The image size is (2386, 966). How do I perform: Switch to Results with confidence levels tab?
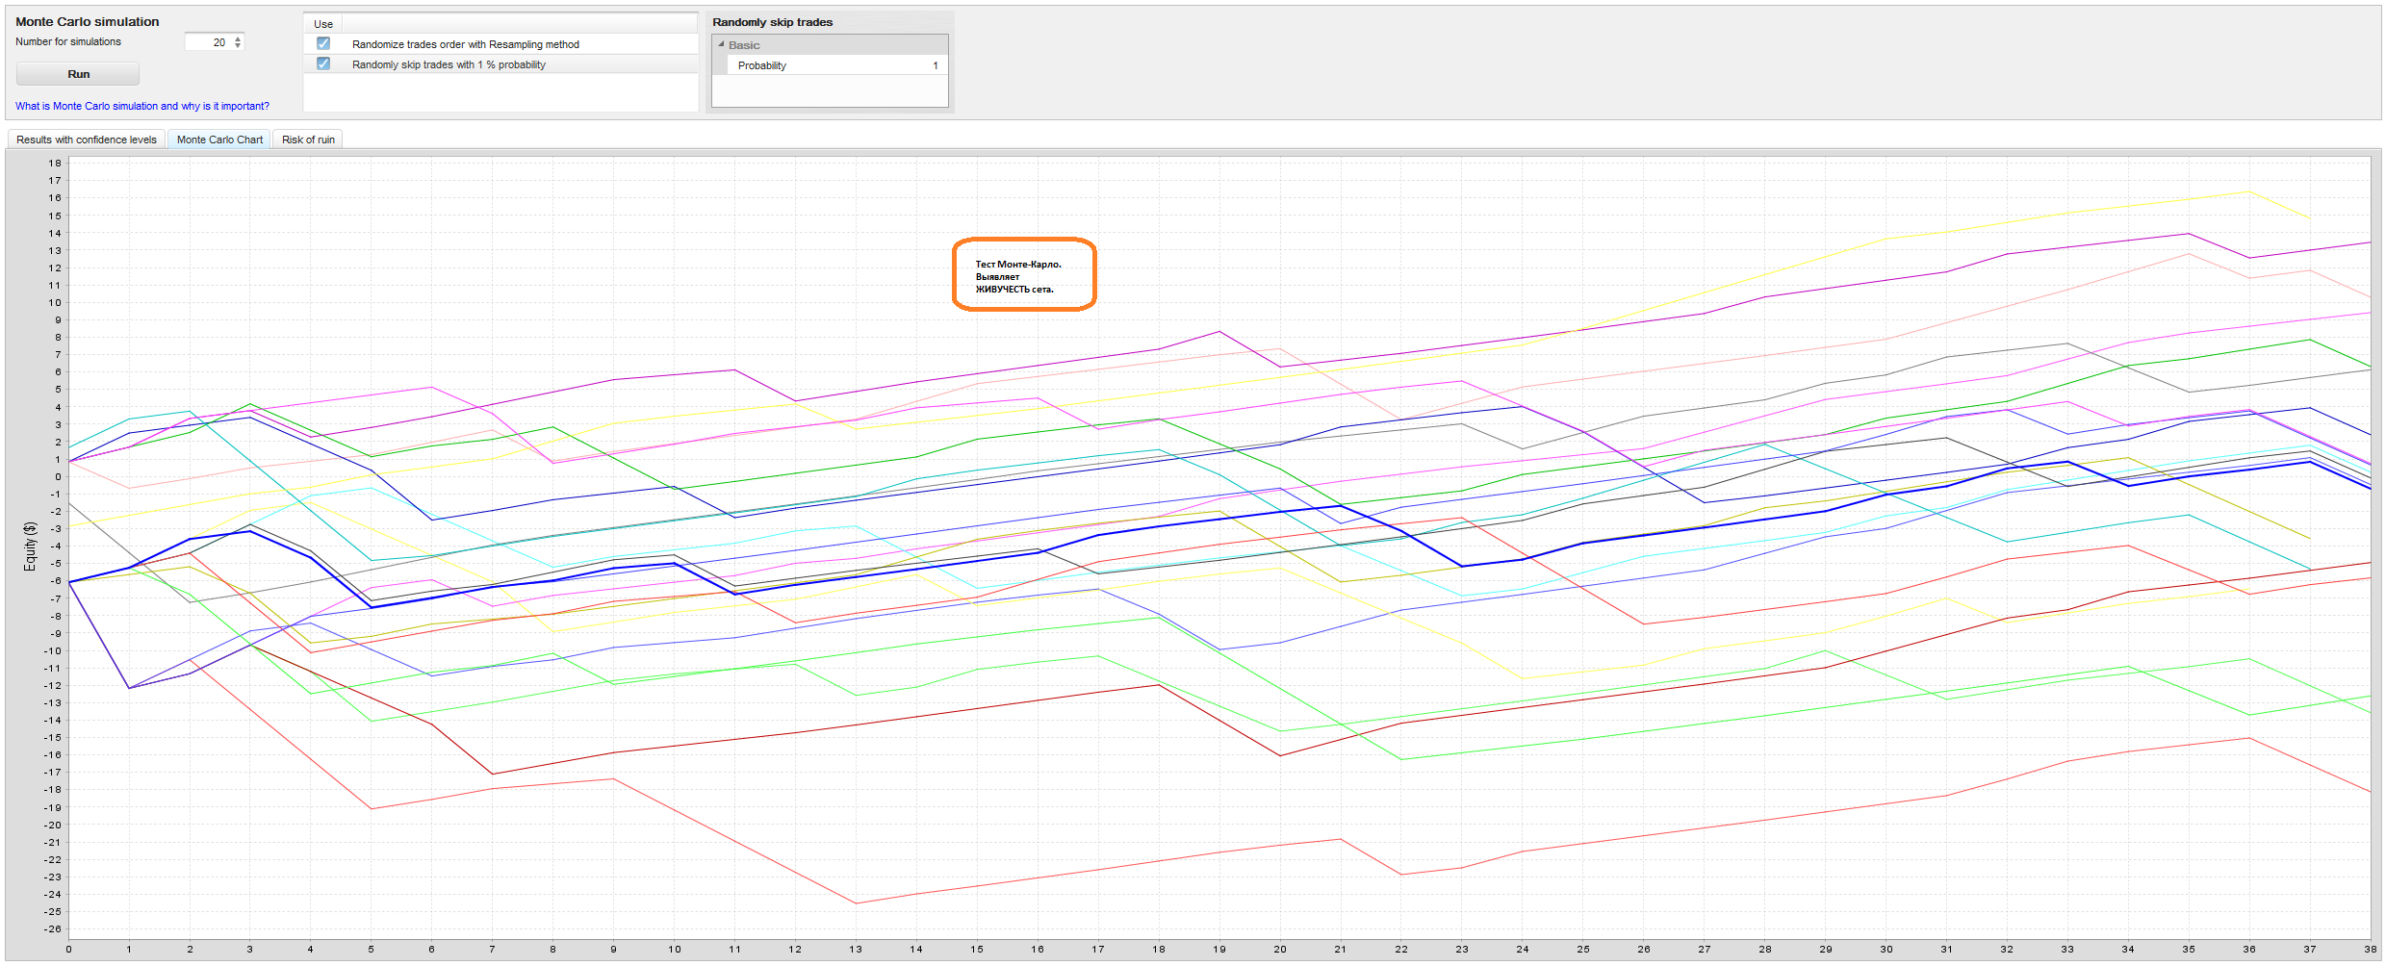pyautogui.click(x=87, y=140)
